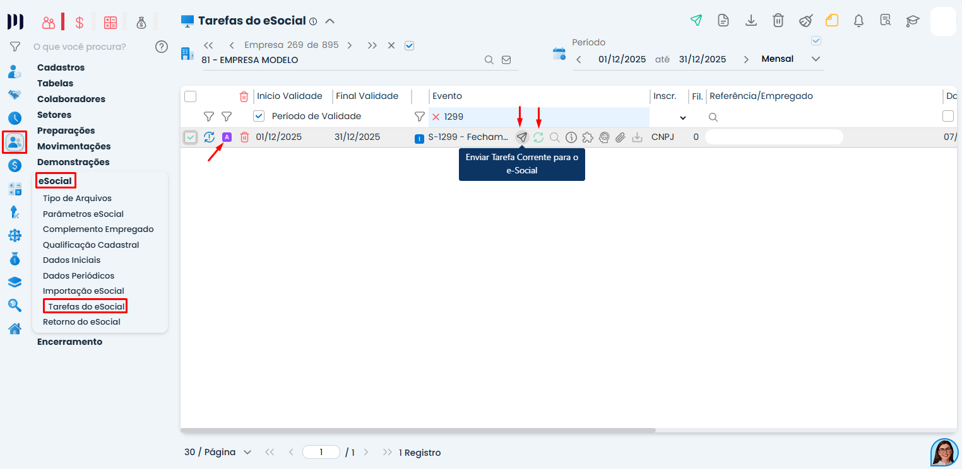Click the paperclip attachment icon in S-1299 row
This screenshot has width=962, height=469.
pyautogui.click(x=621, y=137)
